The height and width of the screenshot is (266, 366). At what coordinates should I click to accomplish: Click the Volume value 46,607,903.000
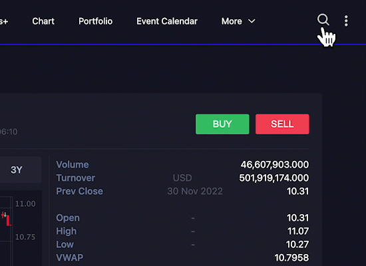pyautogui.click(x=274, y=165)
